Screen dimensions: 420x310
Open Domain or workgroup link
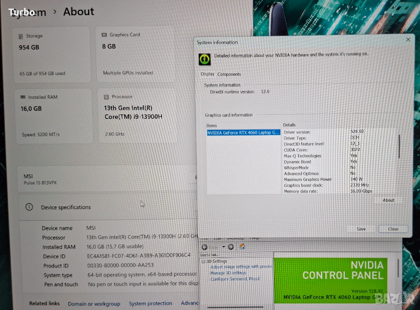[94, 304]
